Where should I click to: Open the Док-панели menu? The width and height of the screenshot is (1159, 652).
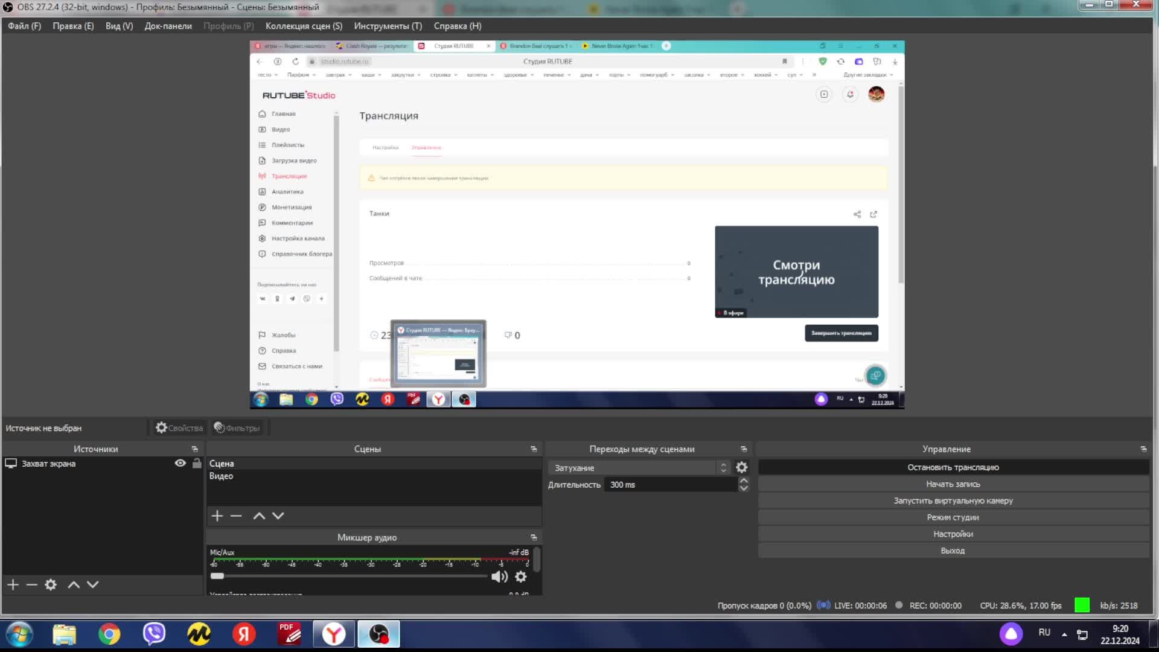168,26
